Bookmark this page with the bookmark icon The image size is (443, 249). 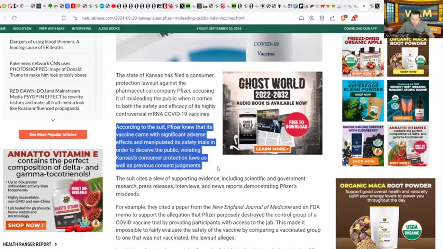[64, 18]
